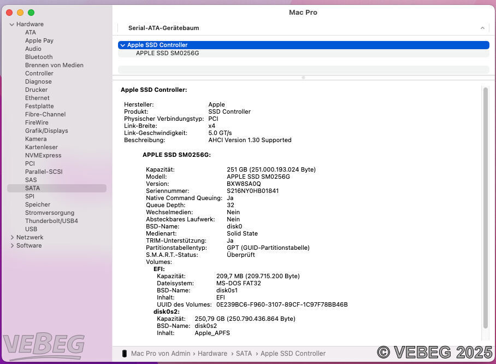496x364 pixels.
Task: Select Kamera in the sidebar
Action: [36, 139]
